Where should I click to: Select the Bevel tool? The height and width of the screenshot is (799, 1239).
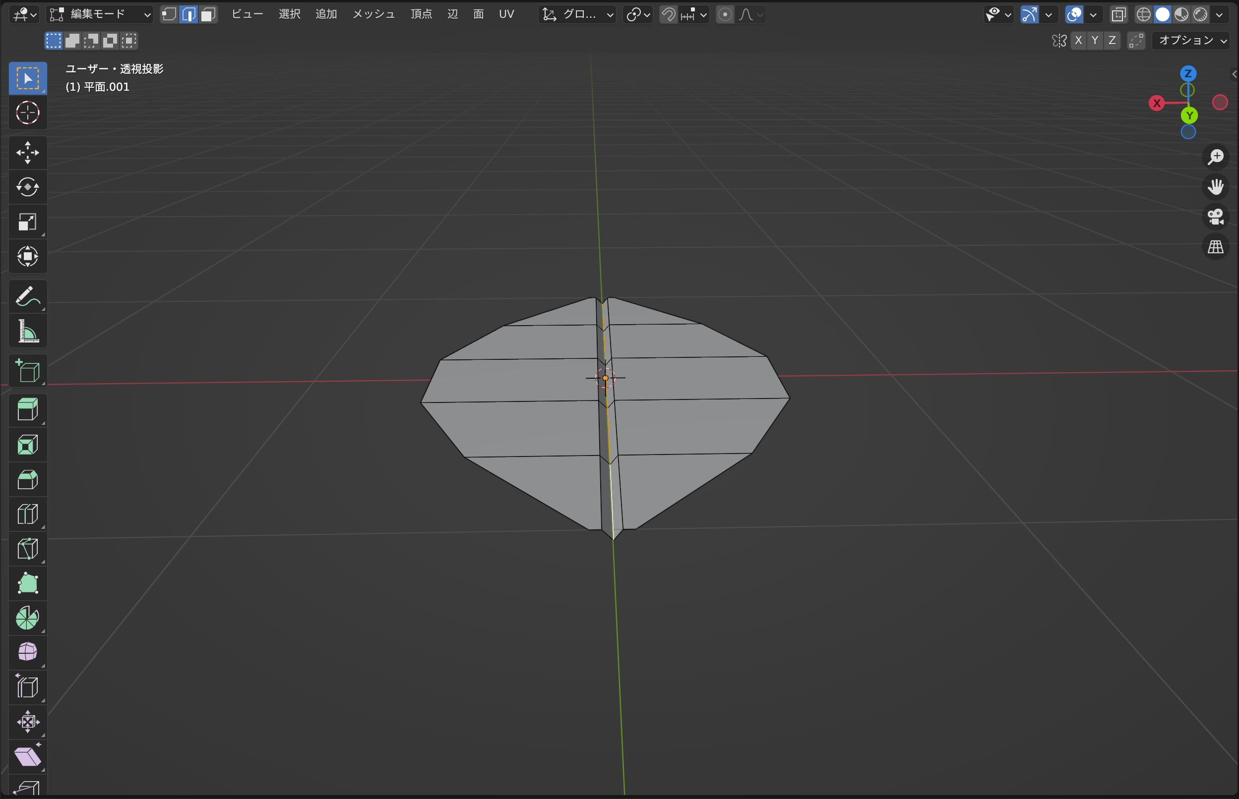27,480
